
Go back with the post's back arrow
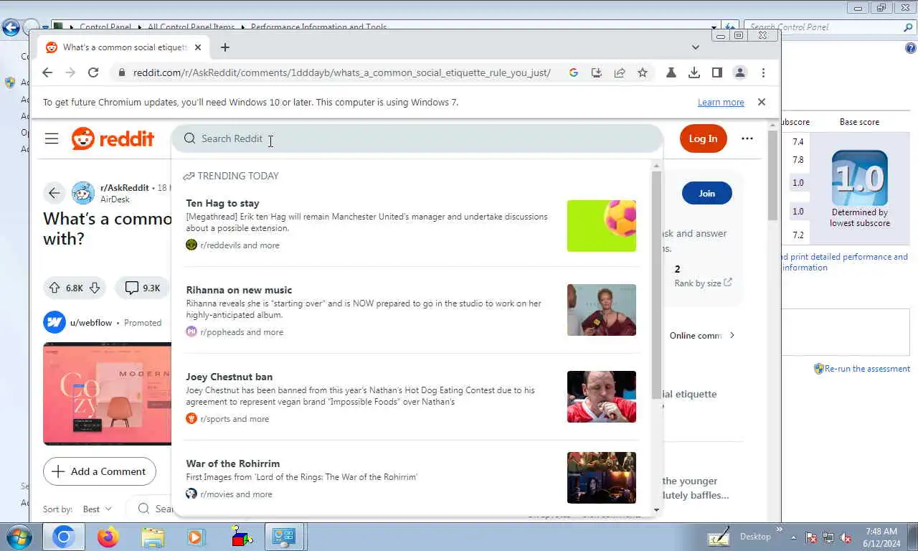coord(54,192)
